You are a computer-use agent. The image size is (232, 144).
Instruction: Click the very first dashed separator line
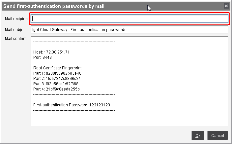pyautogui.click(x=74, y=42)
